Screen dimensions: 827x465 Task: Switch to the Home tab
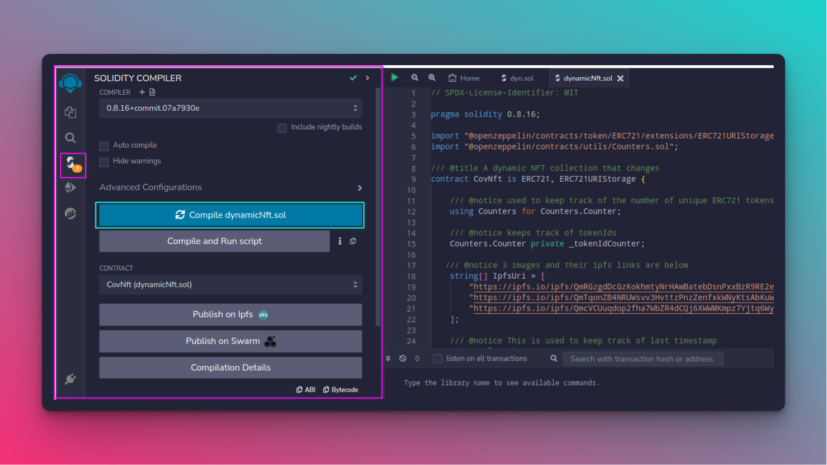464,78
